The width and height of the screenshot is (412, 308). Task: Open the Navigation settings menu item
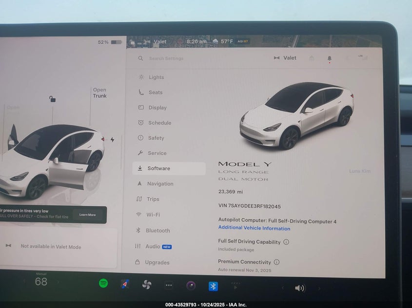160,184
